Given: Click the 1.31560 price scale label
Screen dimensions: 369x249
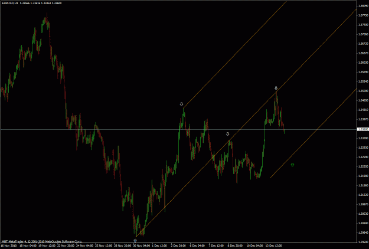Looking at the screenshot, I should pos(363,185).
